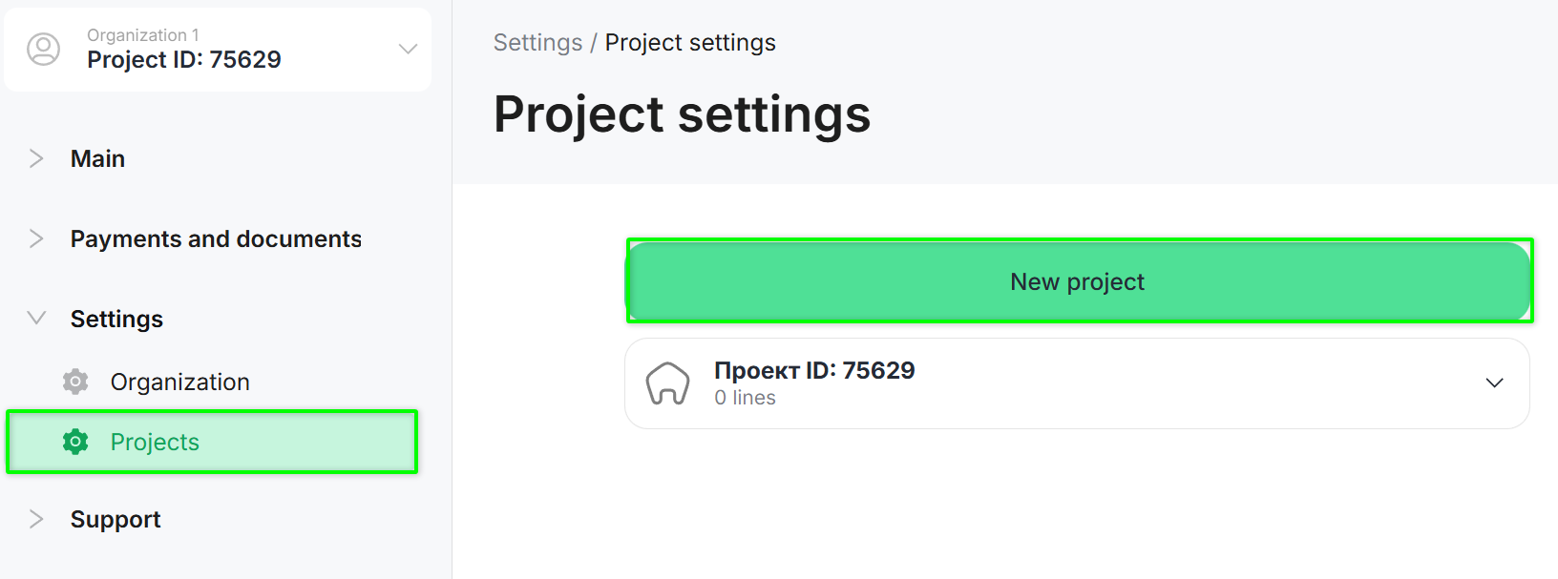The height and width of the screenshot is (579, 1558).
Task: Select Projects in the sidebar
Action: pos(155,442)
